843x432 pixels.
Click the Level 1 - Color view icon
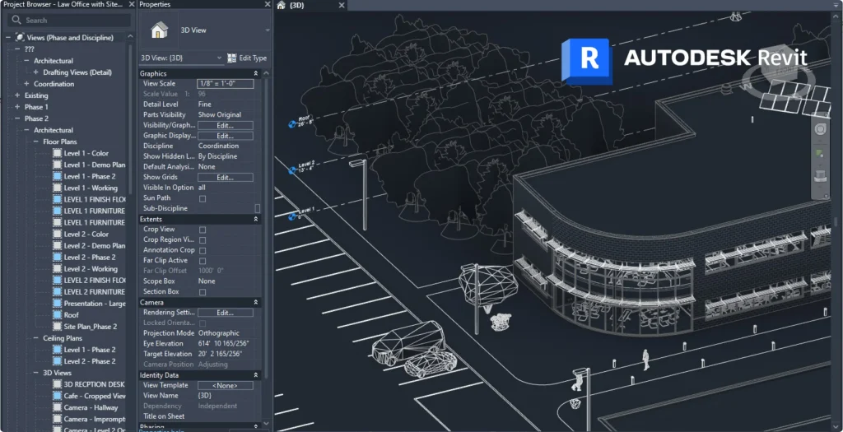pyautogui.click(x=57, y=153)
